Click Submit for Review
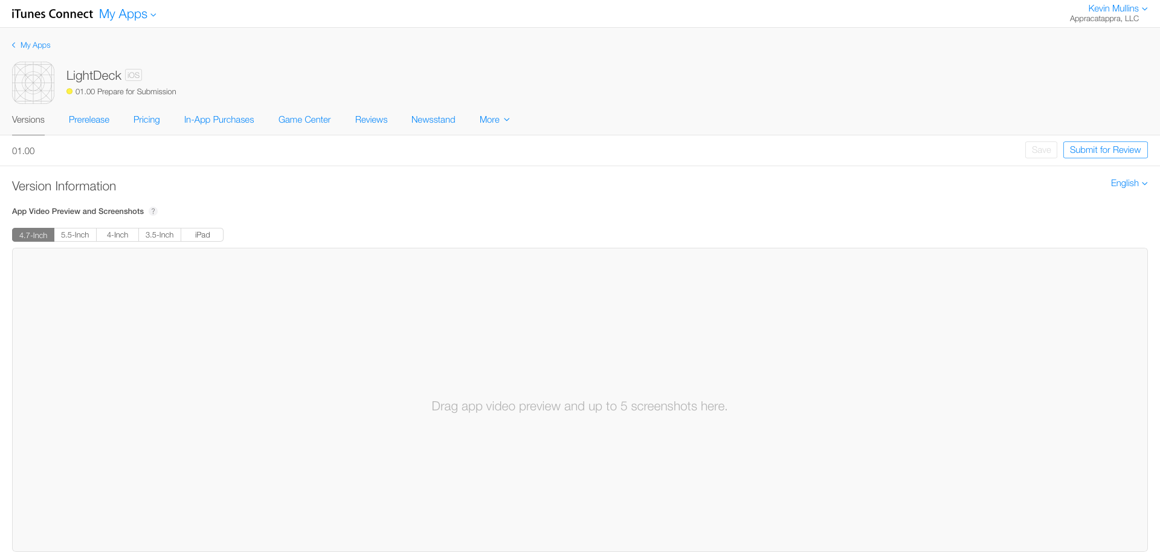1160x556 pixels. tap(1104, 149)
